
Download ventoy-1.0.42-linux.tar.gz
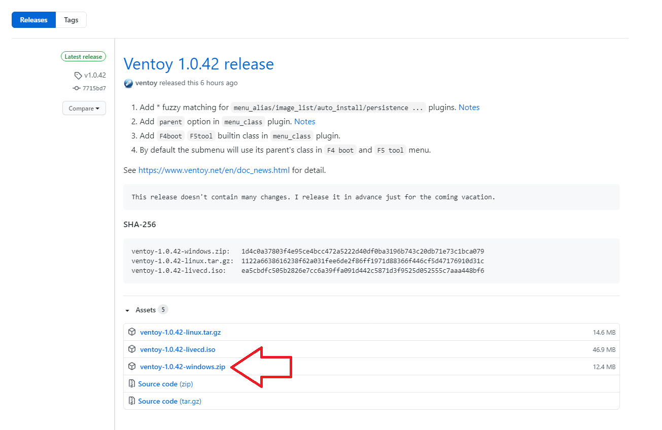[x=180, y=333]
